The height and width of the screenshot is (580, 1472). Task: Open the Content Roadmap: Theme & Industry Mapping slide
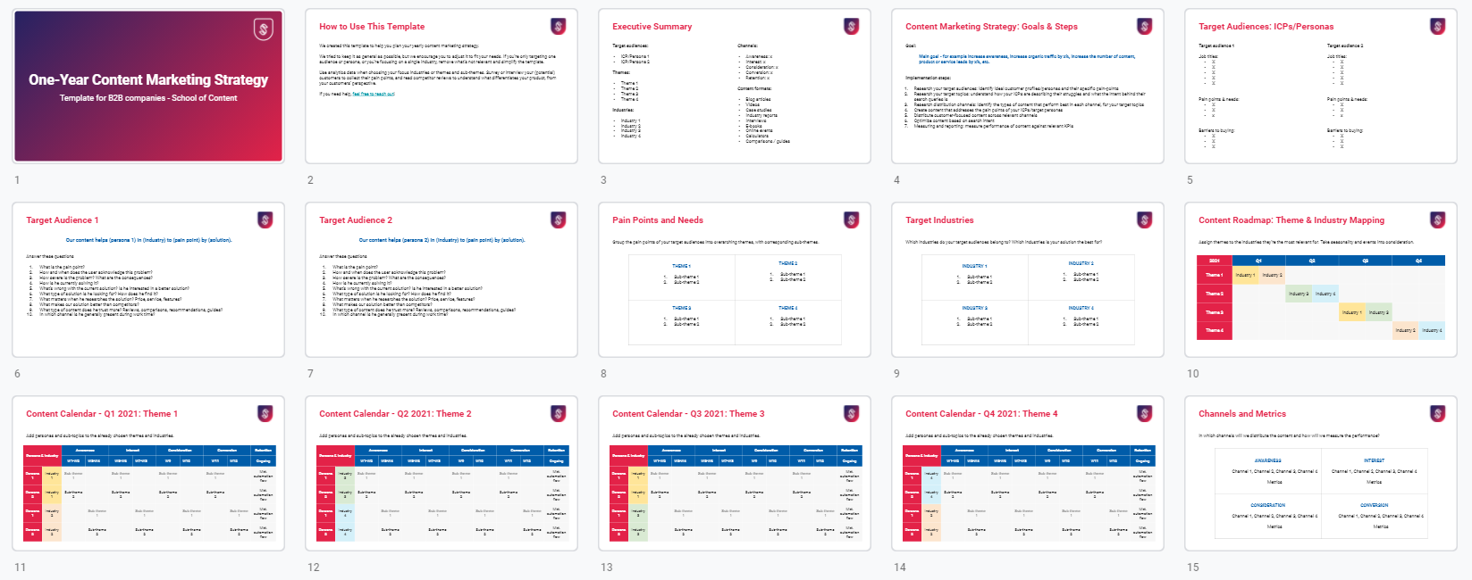[x=1321, y=280]
